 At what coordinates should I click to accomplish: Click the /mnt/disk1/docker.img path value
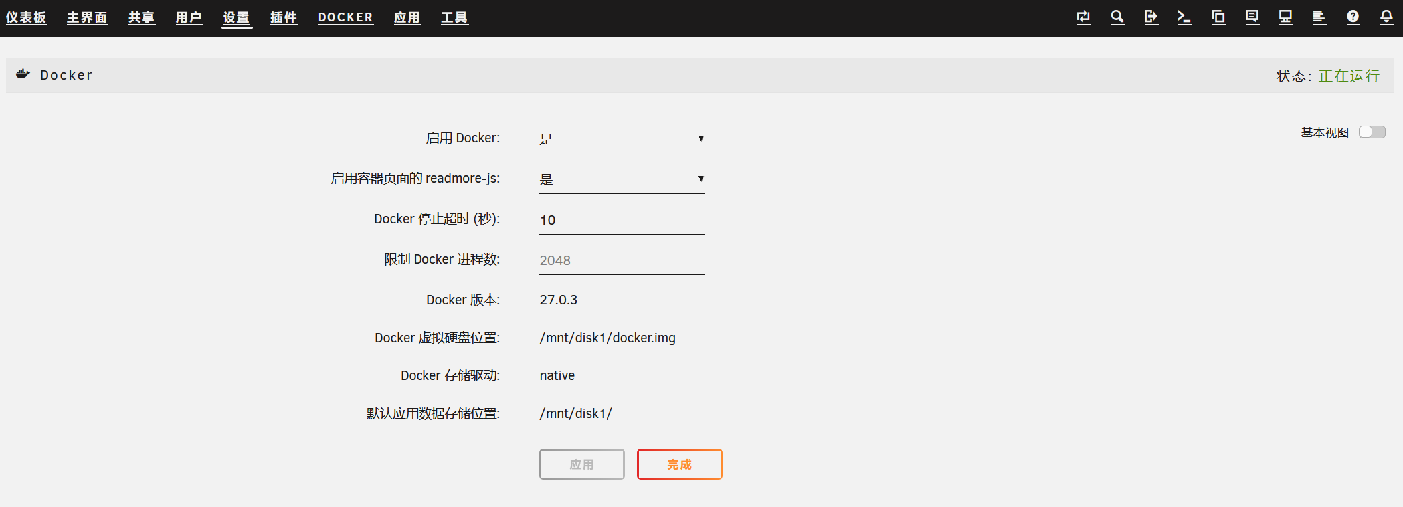coord(608,338)
